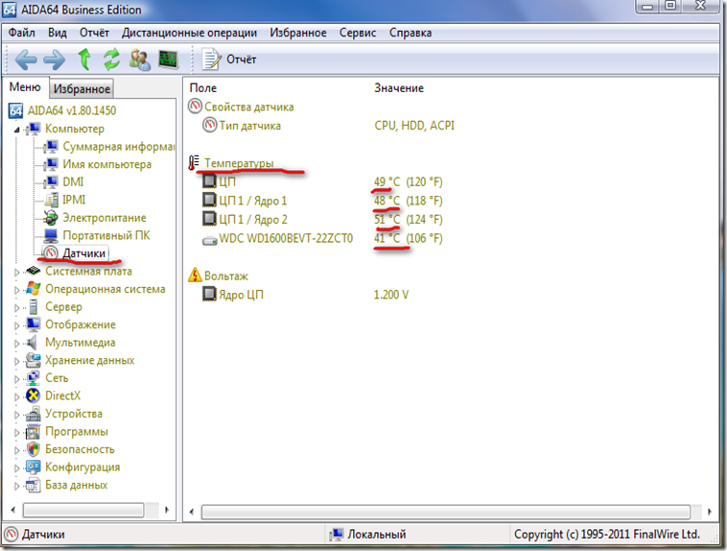Open the Справка menu
727x551 pixels.
pos(410,33)
